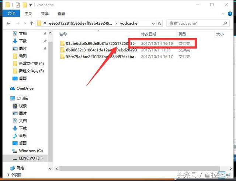Sort by the 修改日期 column header

coord(148,34)
